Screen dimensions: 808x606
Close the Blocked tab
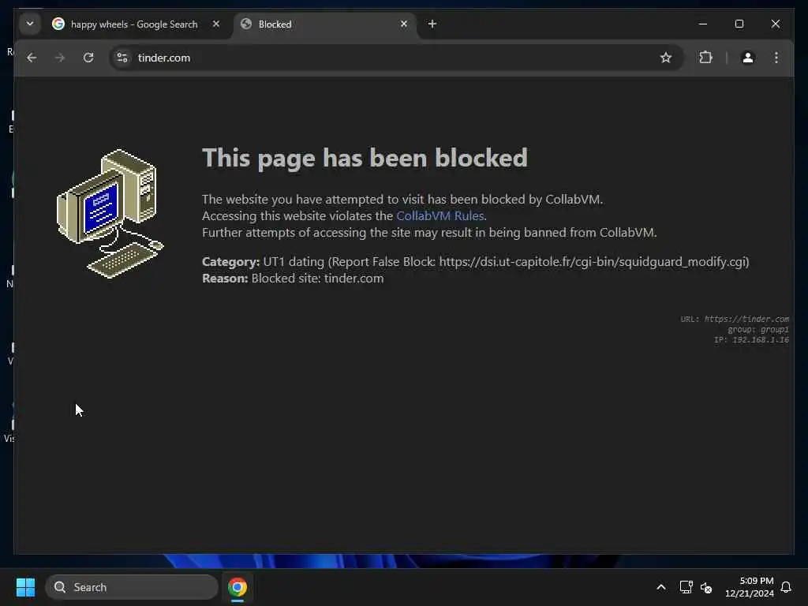pyautogui.click(x=403, y=24)
